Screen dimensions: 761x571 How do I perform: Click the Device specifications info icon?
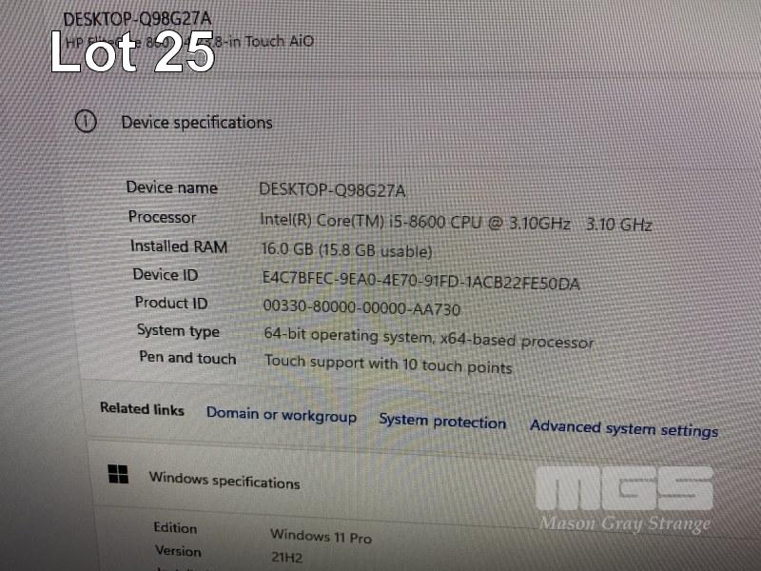(86, 121)
